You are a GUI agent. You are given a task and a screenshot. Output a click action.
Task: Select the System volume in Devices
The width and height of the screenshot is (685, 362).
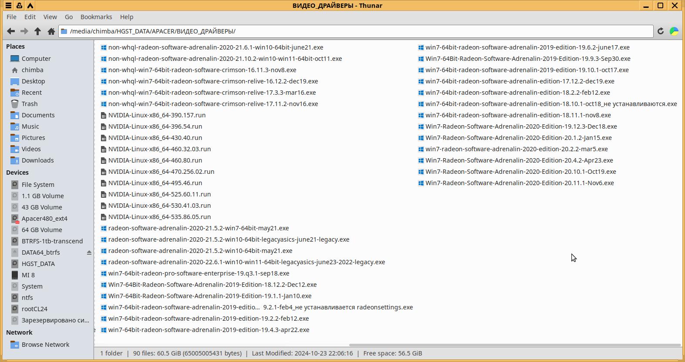click(x=32, y=286)
